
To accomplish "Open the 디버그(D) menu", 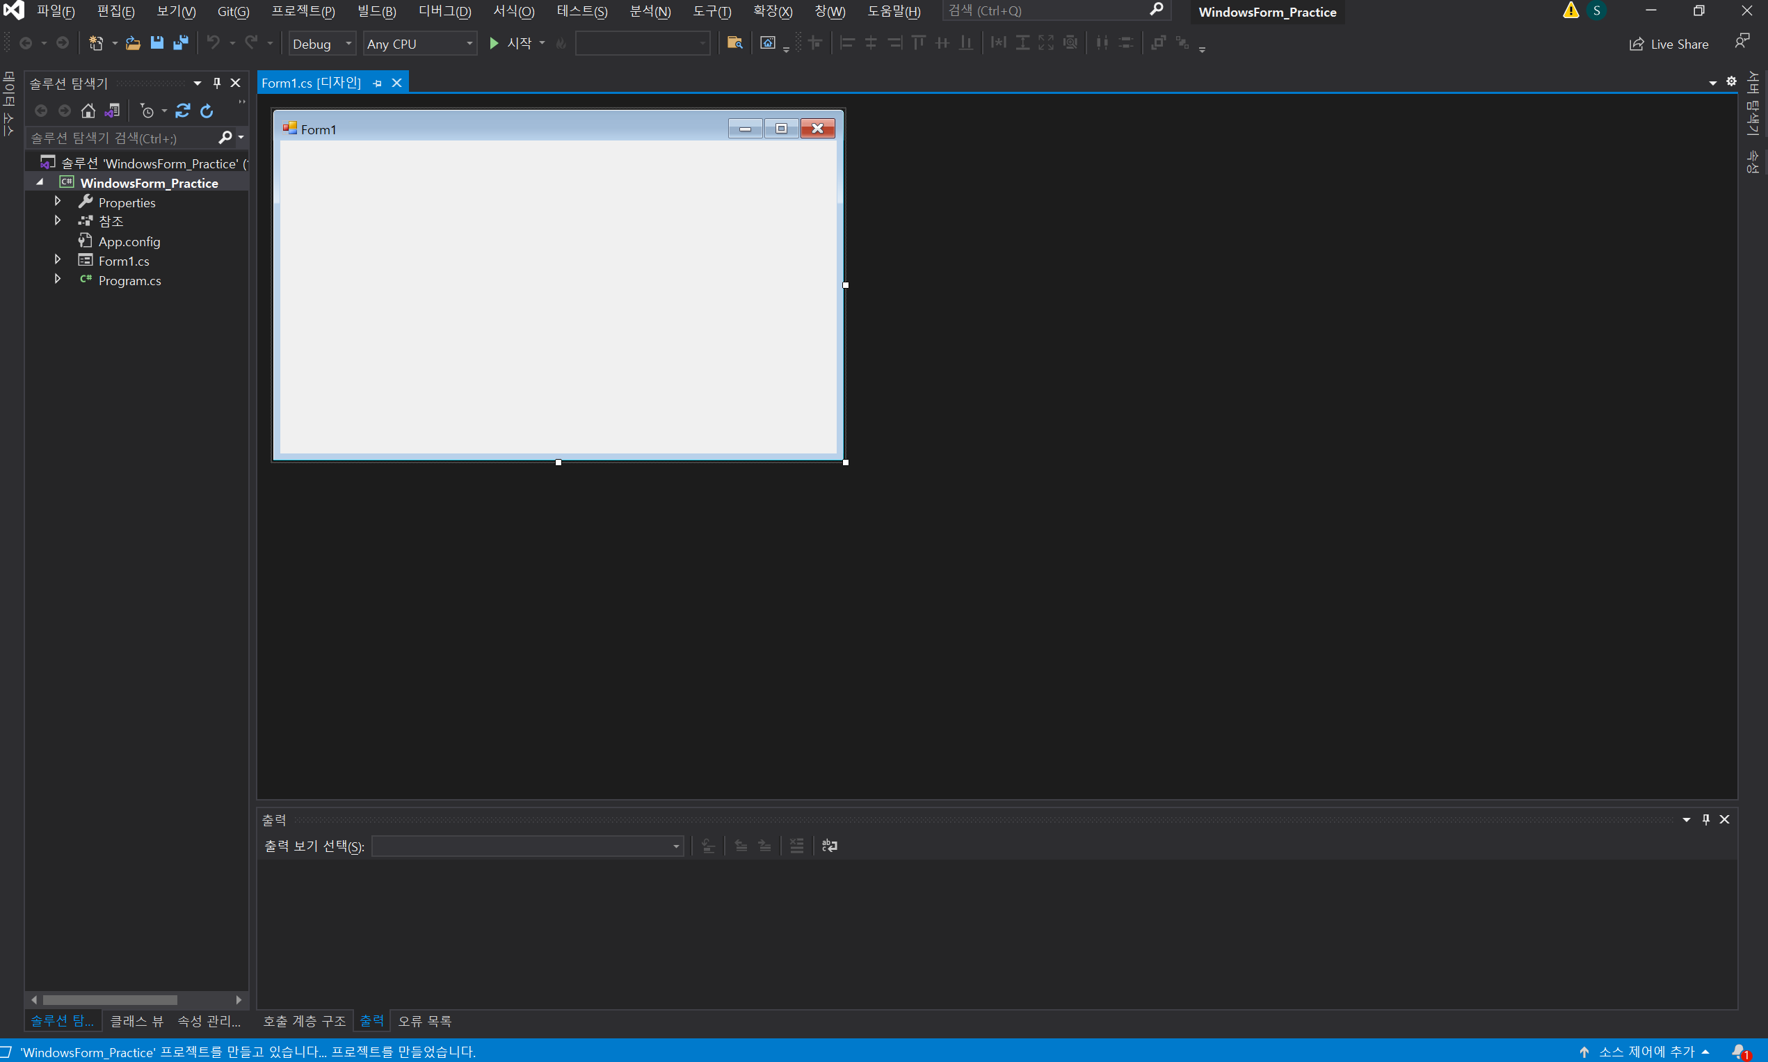I will coord(444,11).
